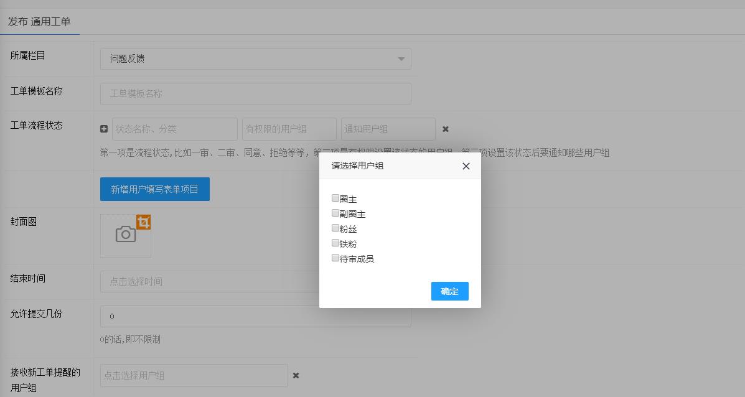Click the camera icon to upload cover

click(126, 235)
